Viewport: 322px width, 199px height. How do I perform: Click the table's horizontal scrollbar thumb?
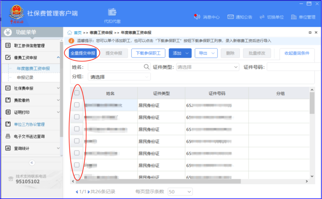click(158, 181)
